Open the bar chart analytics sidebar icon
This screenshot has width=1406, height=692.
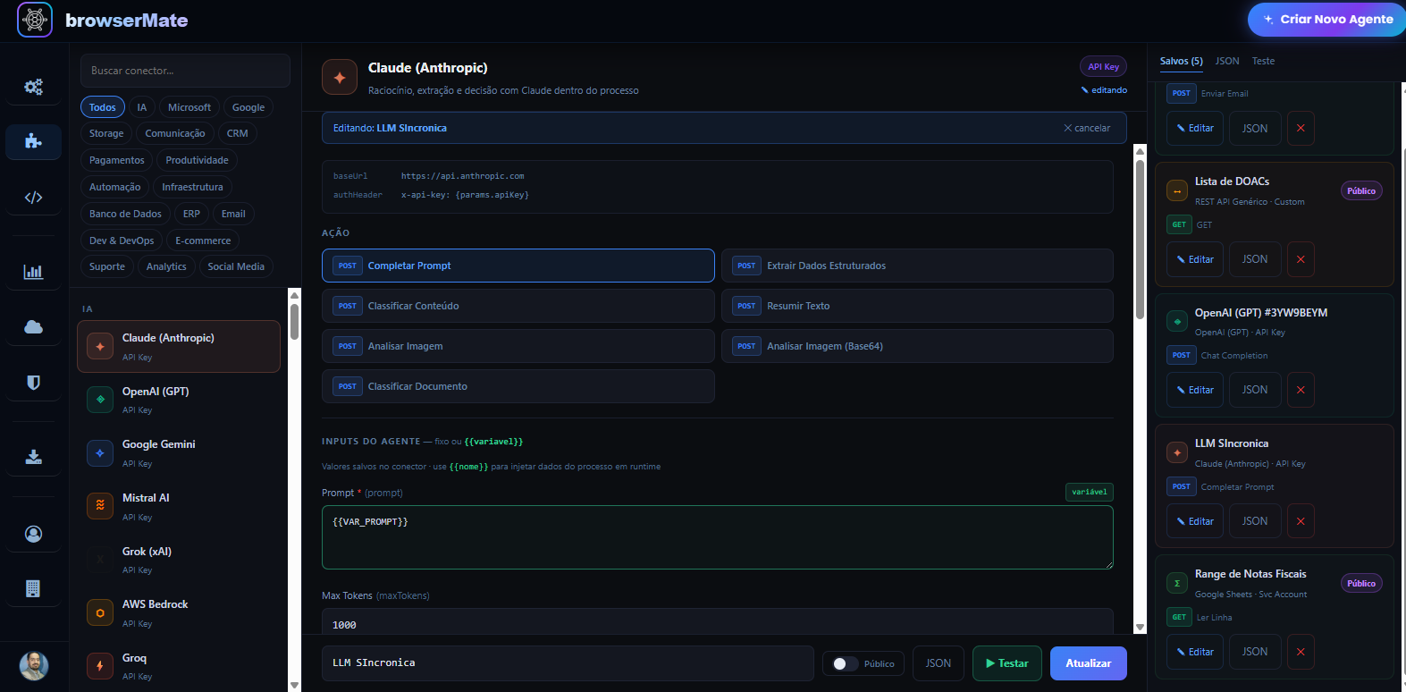[33, 272]
